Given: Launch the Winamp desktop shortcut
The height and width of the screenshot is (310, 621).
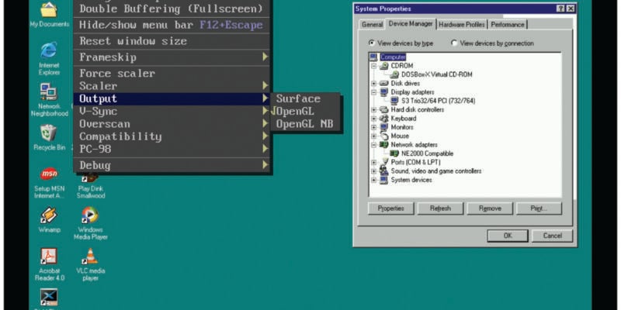Looking at the screenshot, I should click(x=49, y=215).
